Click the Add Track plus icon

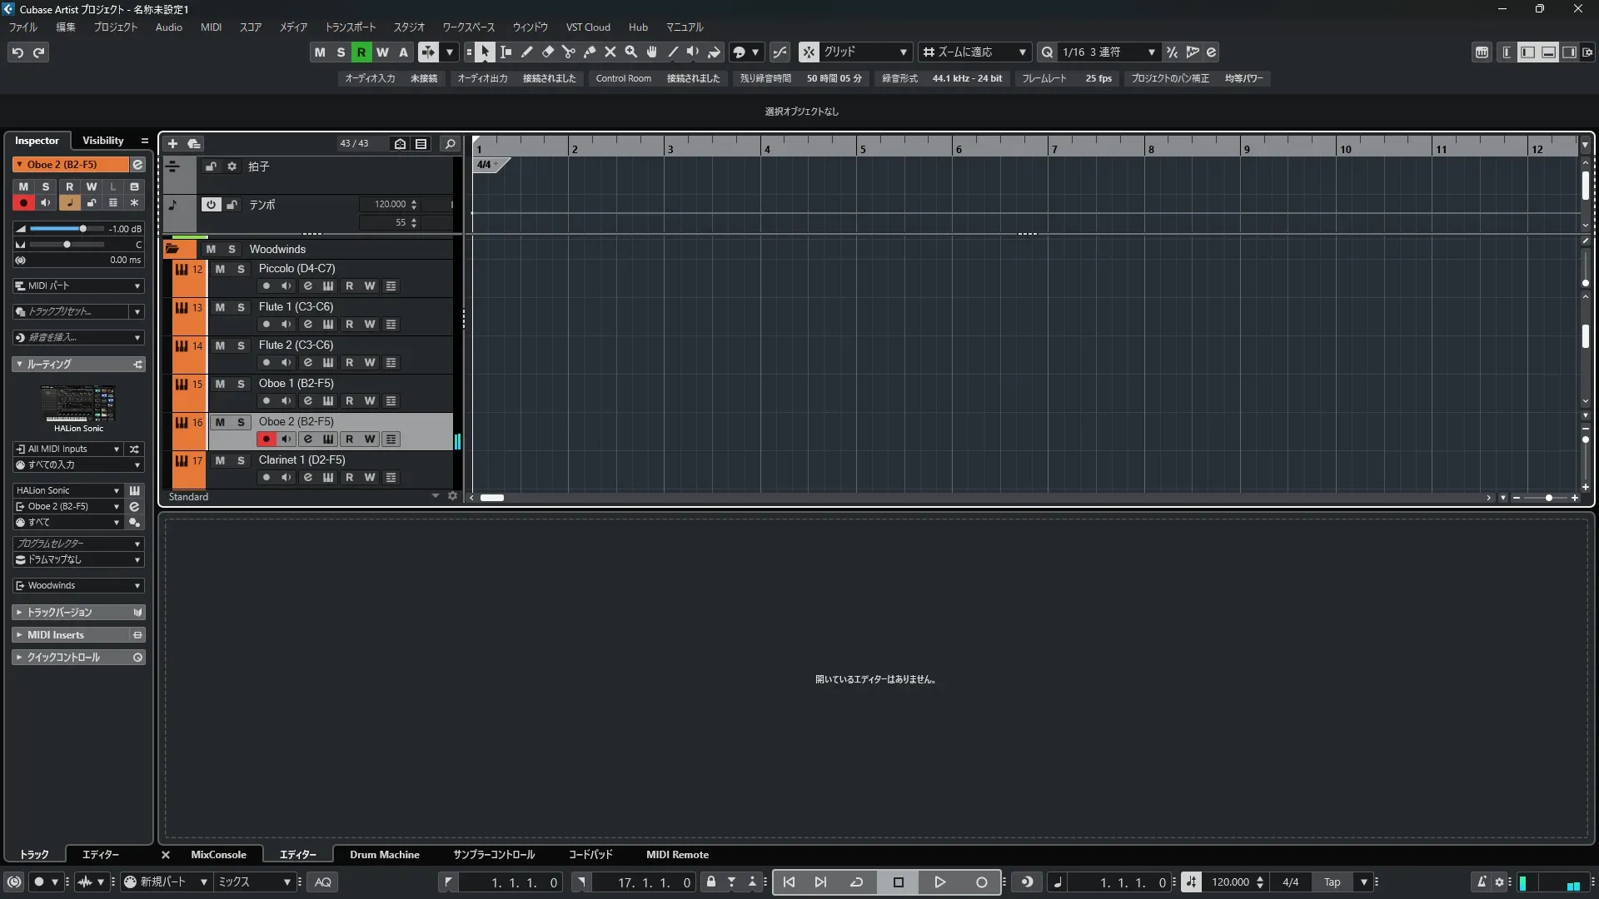(x=173, y=143)
